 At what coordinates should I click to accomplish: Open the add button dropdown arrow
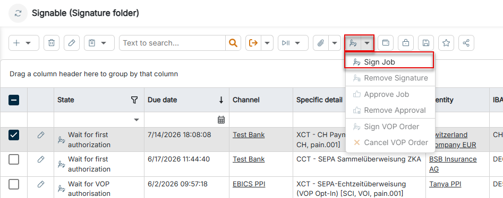28,43
